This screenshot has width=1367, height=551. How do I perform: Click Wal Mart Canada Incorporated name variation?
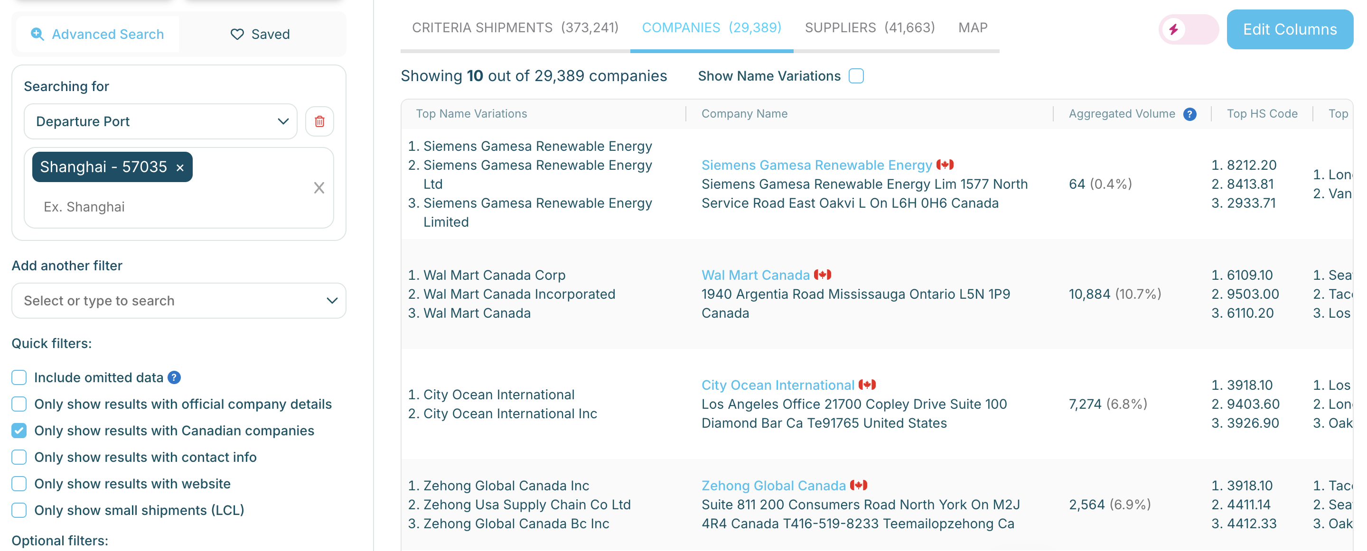(519, 294)
